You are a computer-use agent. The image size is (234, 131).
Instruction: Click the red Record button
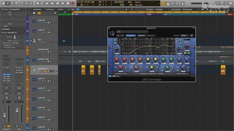pyautogui.click(x=73, y=3)
